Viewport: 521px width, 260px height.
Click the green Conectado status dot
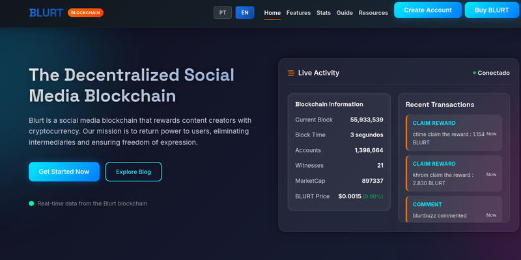pos(474,73)
